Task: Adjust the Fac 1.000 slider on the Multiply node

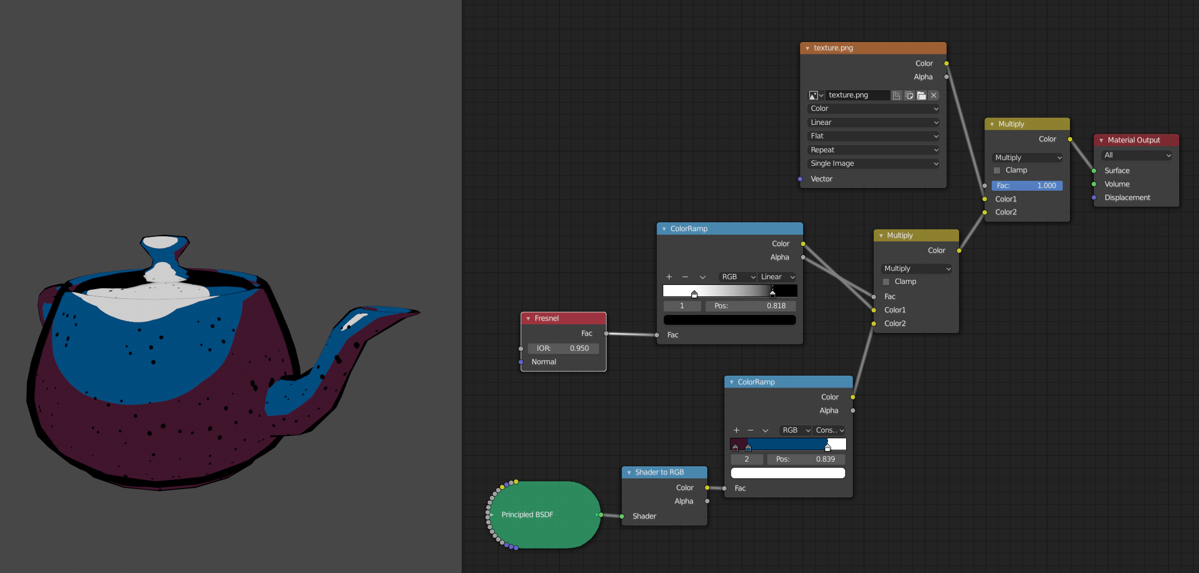Action: tap(1026, 185)
